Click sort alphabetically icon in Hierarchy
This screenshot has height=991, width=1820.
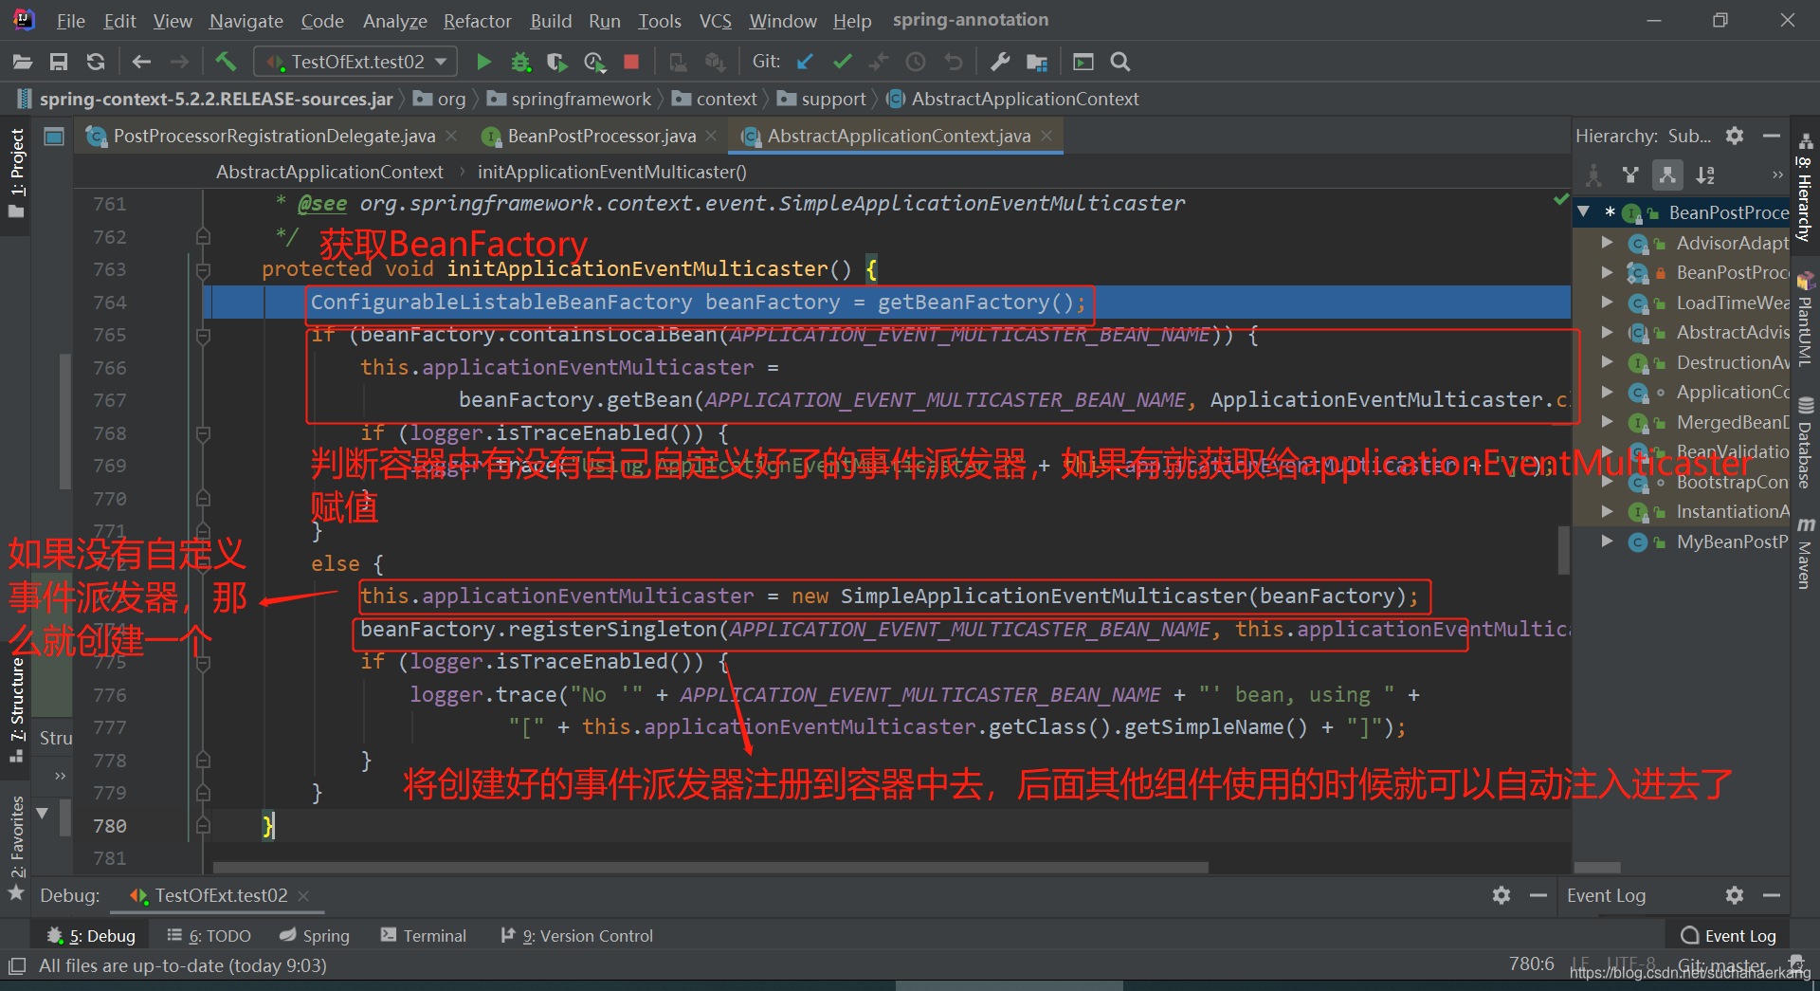1705,174
